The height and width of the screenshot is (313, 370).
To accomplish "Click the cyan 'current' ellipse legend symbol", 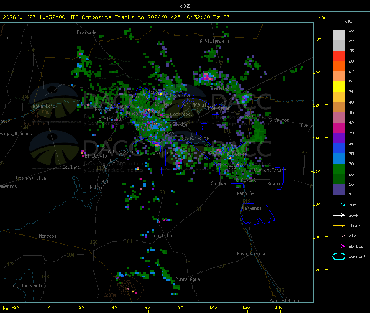I will click(x=339, y=256).
